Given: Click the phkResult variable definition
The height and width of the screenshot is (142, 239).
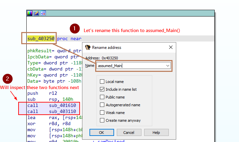Looking at the screenshot, I should coord(54,51).
